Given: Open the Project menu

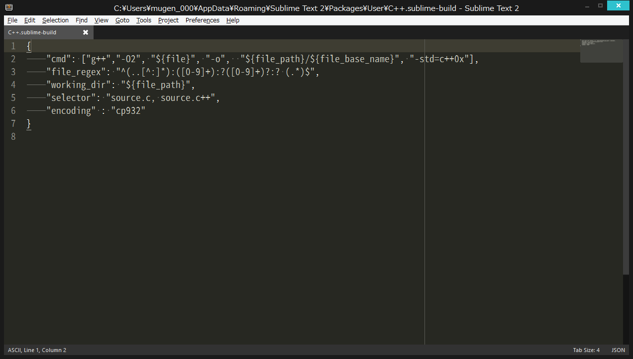Looking at the screenshot, I should 168,20.
